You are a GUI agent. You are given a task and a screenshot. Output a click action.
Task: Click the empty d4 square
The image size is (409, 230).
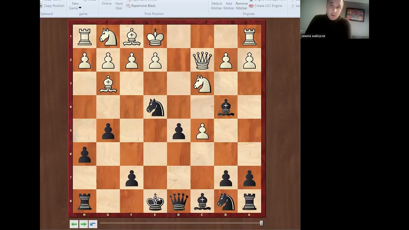click(x=179, y=107)
